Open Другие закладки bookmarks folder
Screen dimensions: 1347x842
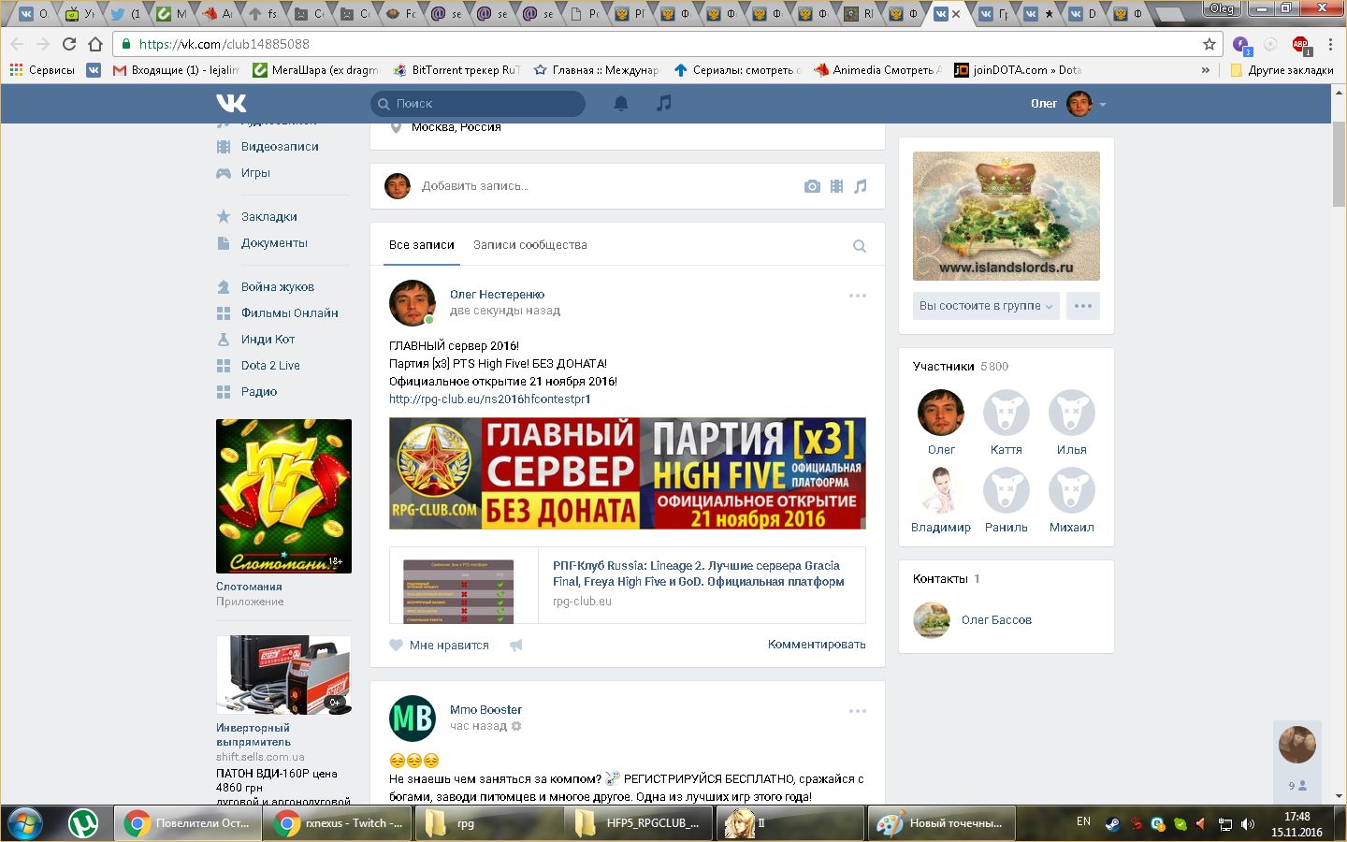coord(1282,70)
